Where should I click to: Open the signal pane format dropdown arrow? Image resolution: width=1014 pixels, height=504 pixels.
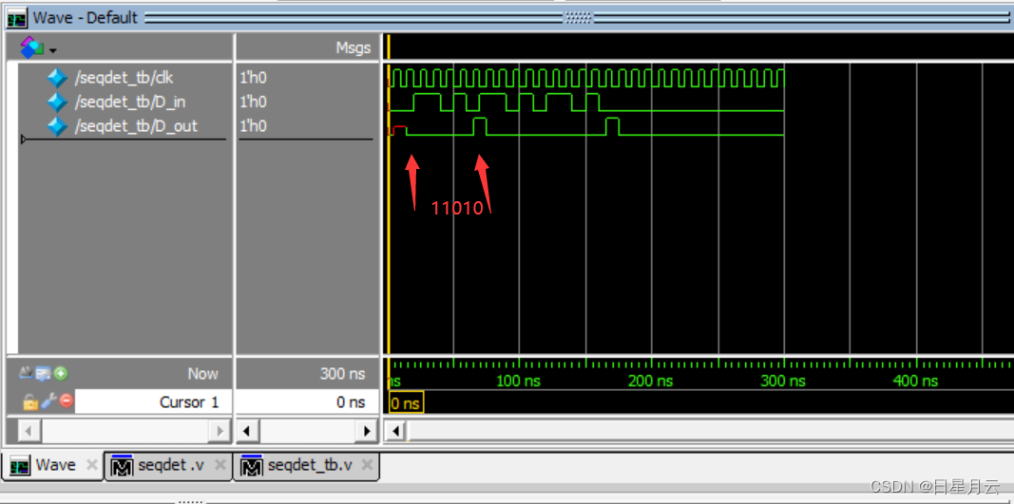pos(53,50)
